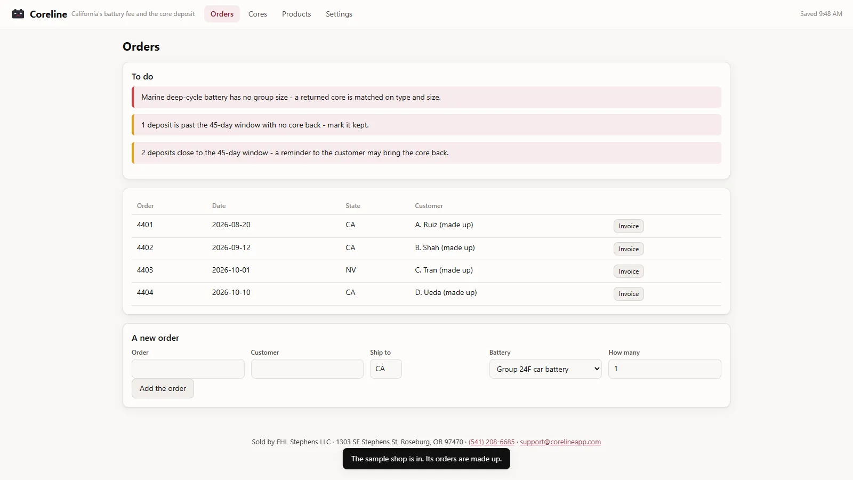The height and width of the screenshot is (480, 853).
Task: Expand the Battery dropdown
Action: (545, 369)
